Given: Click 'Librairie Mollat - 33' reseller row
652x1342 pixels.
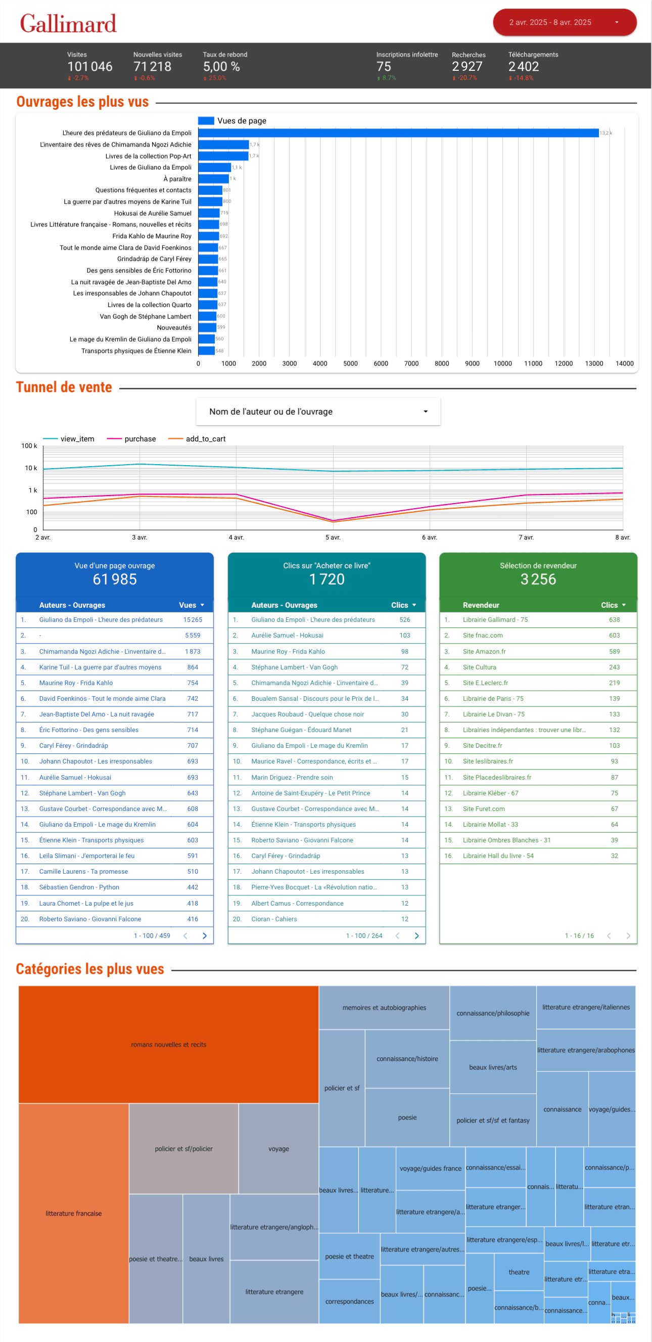Looking at the screenshot, I should click(538, 824).
